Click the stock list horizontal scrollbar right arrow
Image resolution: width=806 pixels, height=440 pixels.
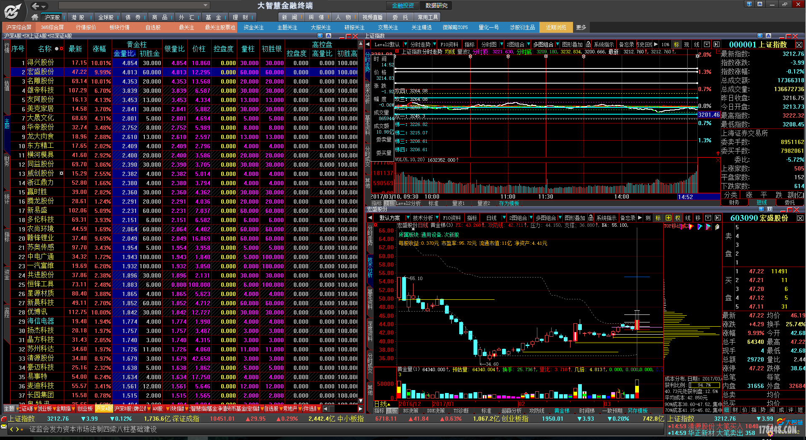point(360,409)
